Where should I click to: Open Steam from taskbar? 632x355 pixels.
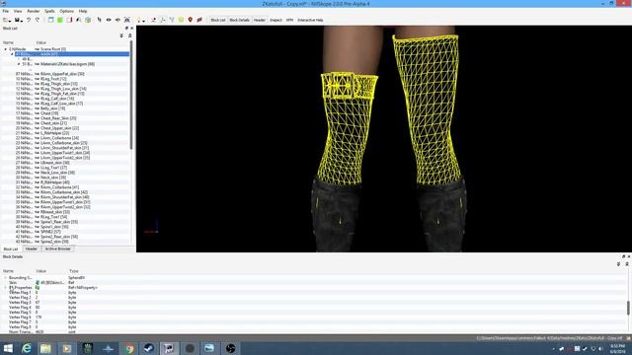(149, 348)
